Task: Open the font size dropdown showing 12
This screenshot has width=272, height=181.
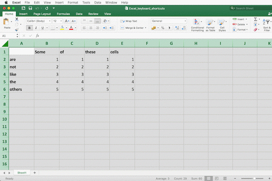Action: pos(58,21)
